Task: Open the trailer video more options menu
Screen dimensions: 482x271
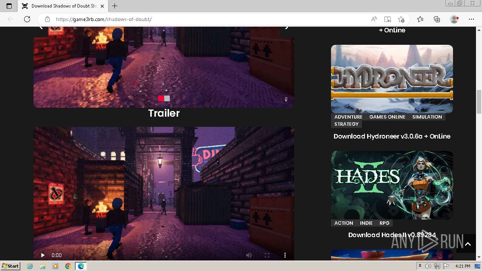Action: [x=285, y=255]
